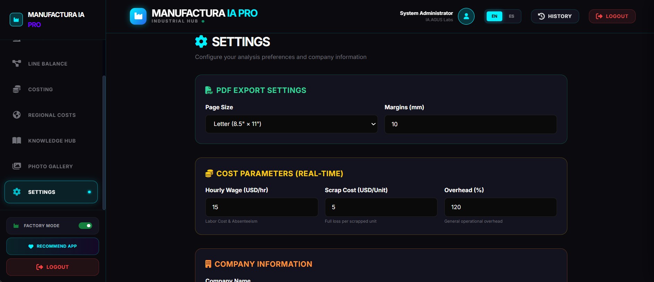Click the Line Balance diagram icon

point(17,63)
